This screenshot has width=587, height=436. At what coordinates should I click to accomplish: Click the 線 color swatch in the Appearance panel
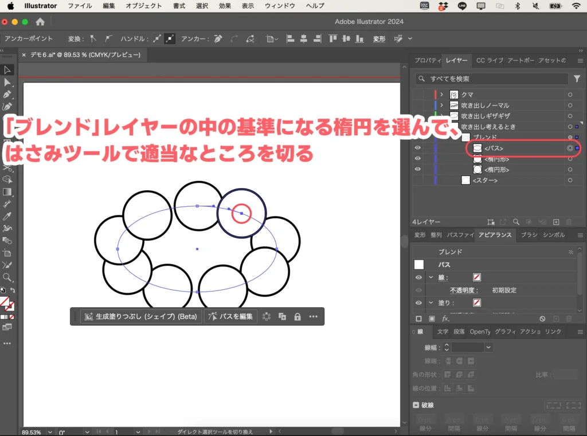coord(476,277)
